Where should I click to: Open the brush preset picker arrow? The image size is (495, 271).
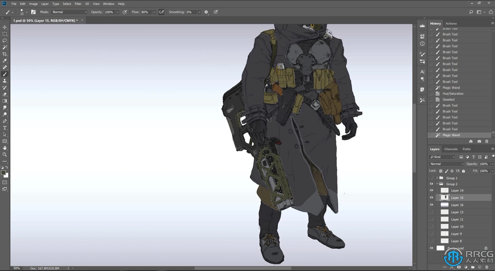(27, 12)
